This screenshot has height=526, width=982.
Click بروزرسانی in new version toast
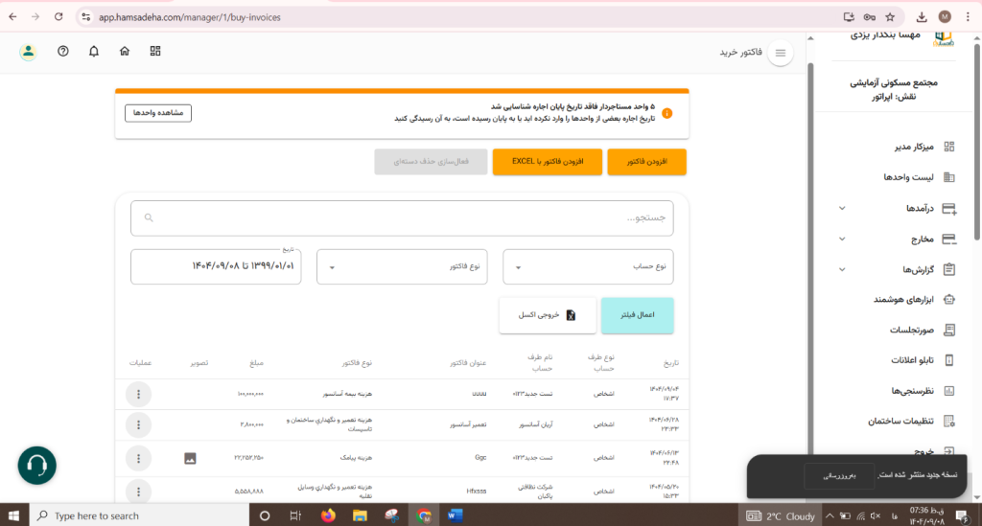tap(839, 476)
